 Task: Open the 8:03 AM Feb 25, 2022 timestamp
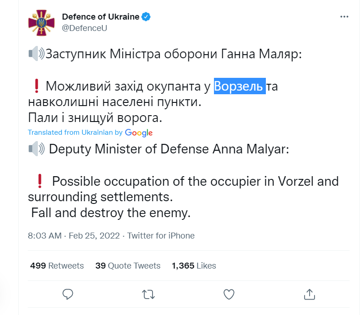click(x=74, y=236)
